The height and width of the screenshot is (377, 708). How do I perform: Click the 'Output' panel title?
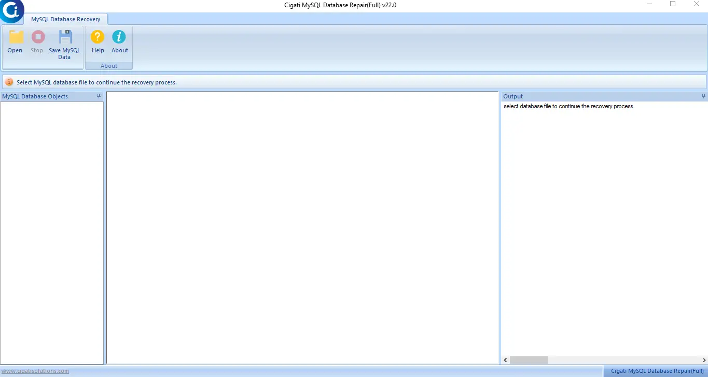(513, 96)
